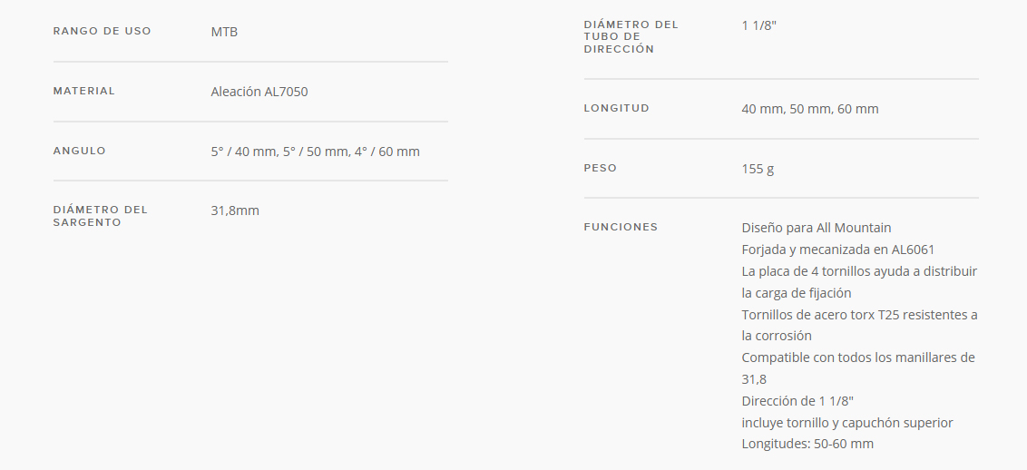Viewport: 1027px width, 470px height.
Task: Click the LONGITUD label
Action: tap(616, 108)
